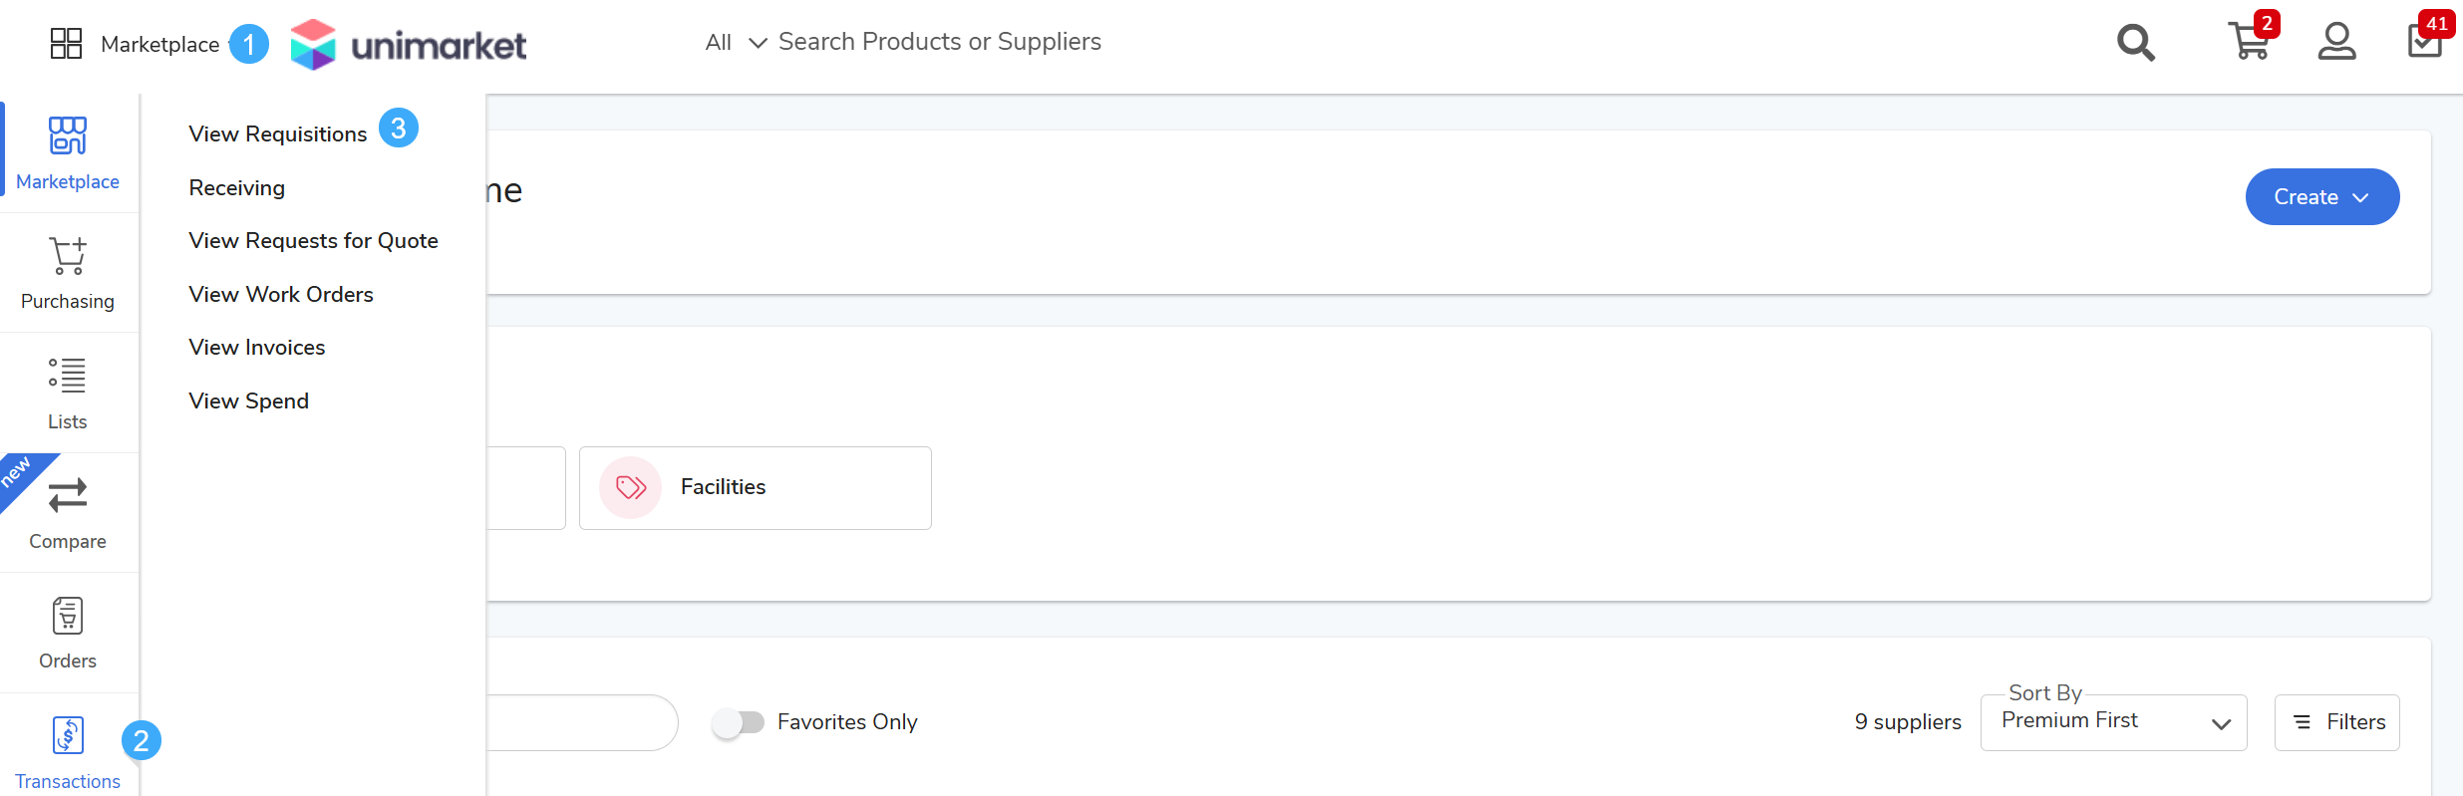Open the Compare sidebar item
The width and height of the screenshot is (2463, 796).
click(x=68, y=513)
